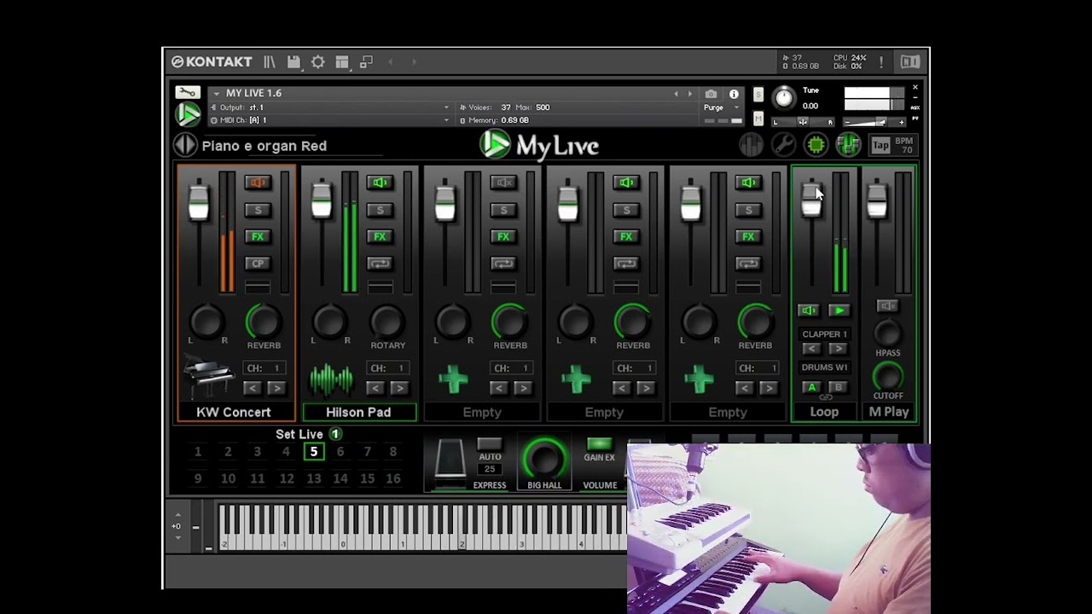Show instrument info icon
The width and height of the screenshot is (1092, 614).
[x=734, y=94]
